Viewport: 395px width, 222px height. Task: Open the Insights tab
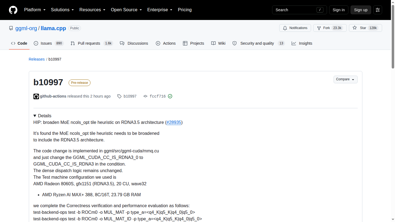(x=302, y=43)
